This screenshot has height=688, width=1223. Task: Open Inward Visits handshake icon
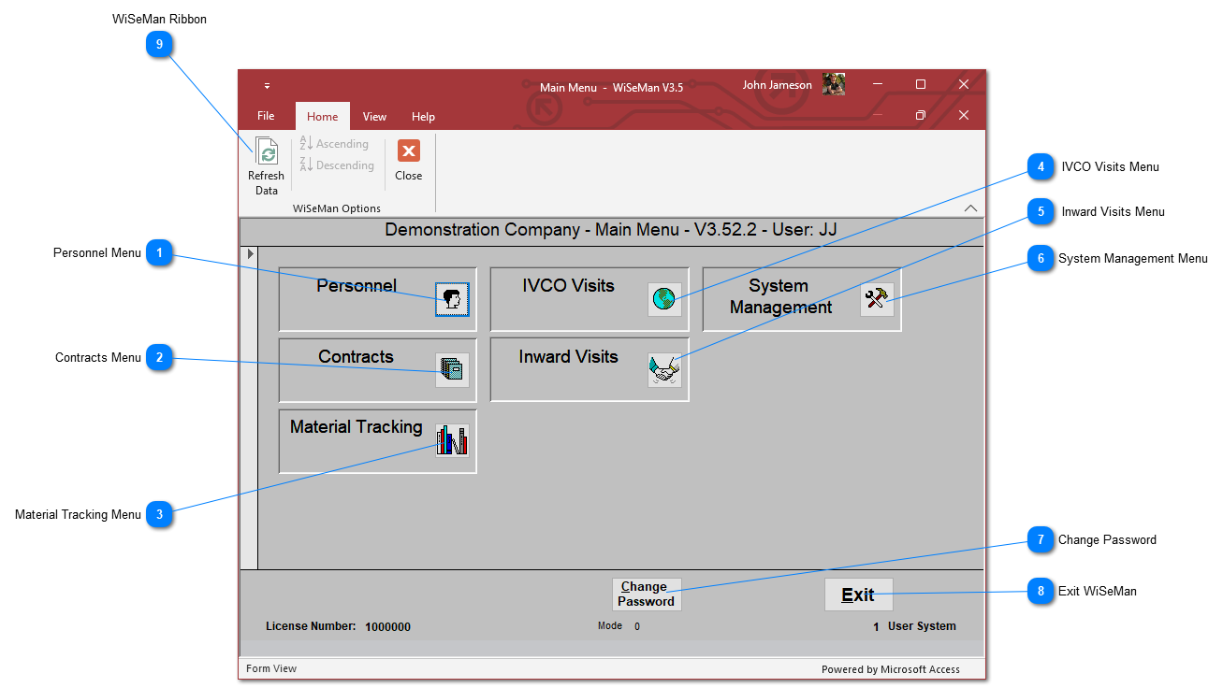pos(664,370)
